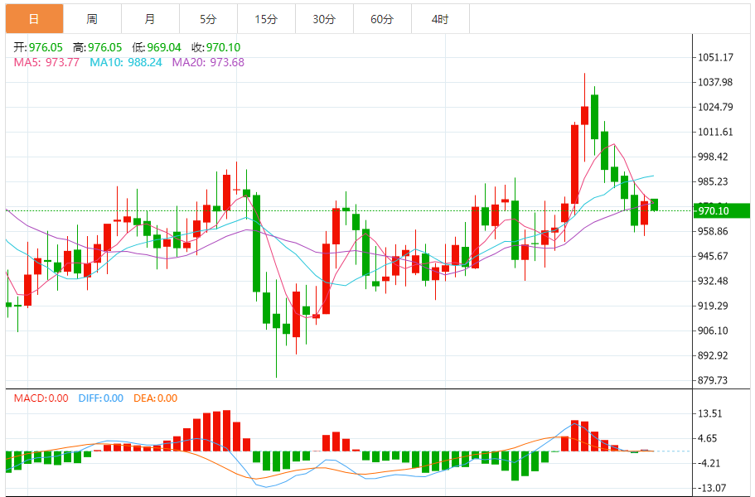Image resolution: width=755 pixels, height=497 pixels.
Task: Click the 1051.17 price axis label
Action: (x=715, y=57)
